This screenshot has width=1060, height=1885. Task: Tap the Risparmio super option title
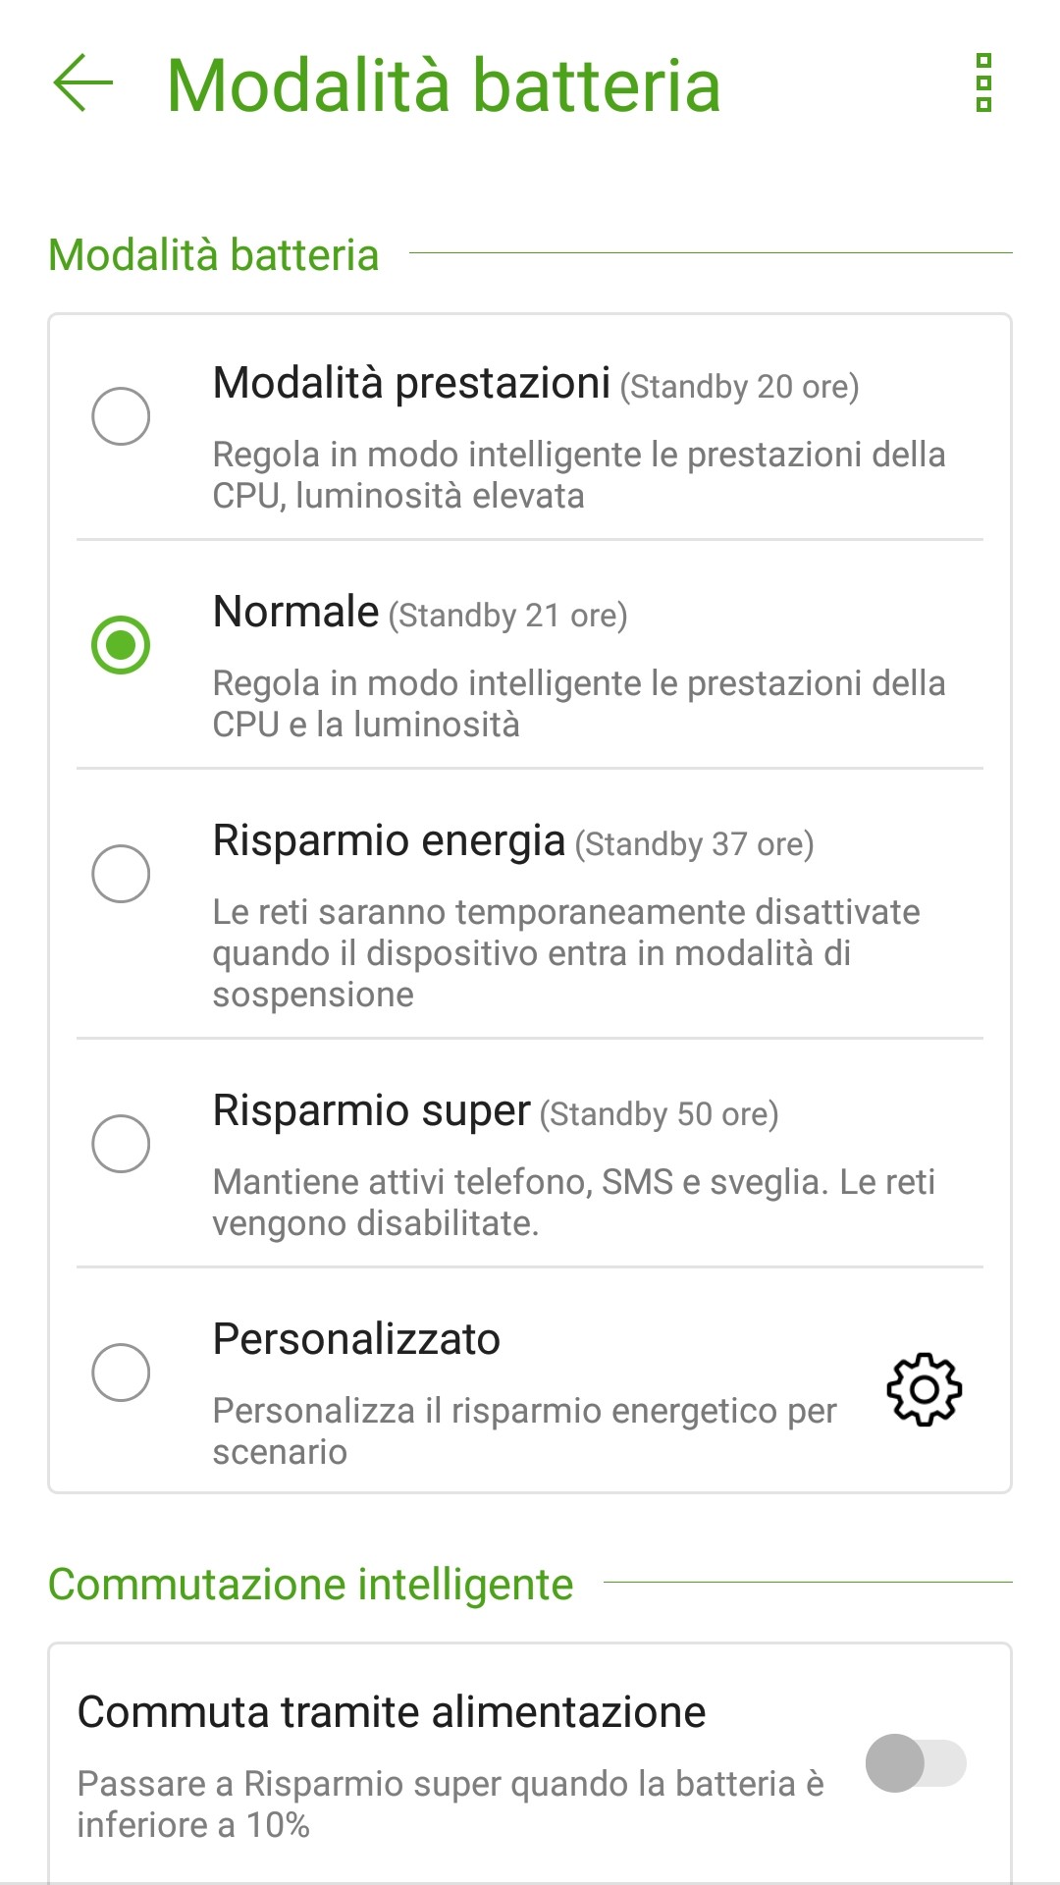371,1111
